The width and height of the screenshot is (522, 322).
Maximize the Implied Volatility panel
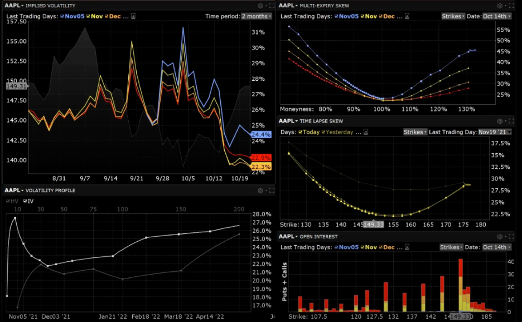272,6
